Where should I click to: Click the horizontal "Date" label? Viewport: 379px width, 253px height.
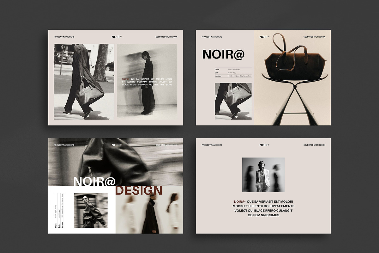coord(217,73)
